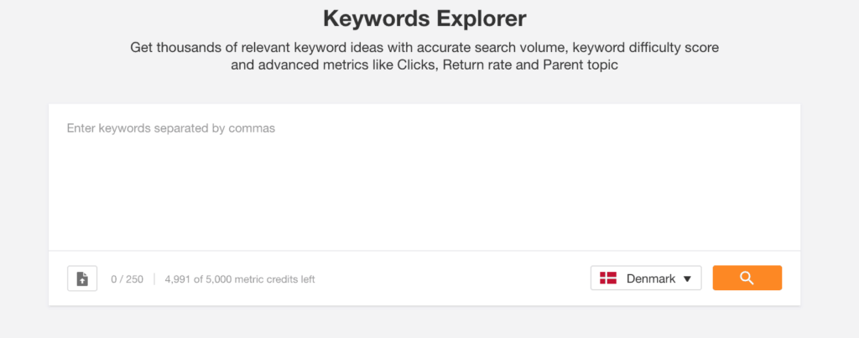
Task: Click the Denmark flag icon
Action: [610, 278]
